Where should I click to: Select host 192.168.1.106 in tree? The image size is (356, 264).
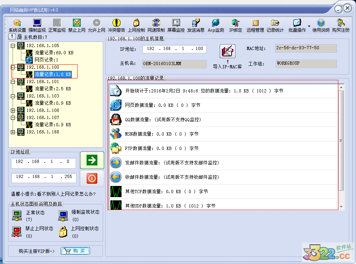tap(43, 110)
